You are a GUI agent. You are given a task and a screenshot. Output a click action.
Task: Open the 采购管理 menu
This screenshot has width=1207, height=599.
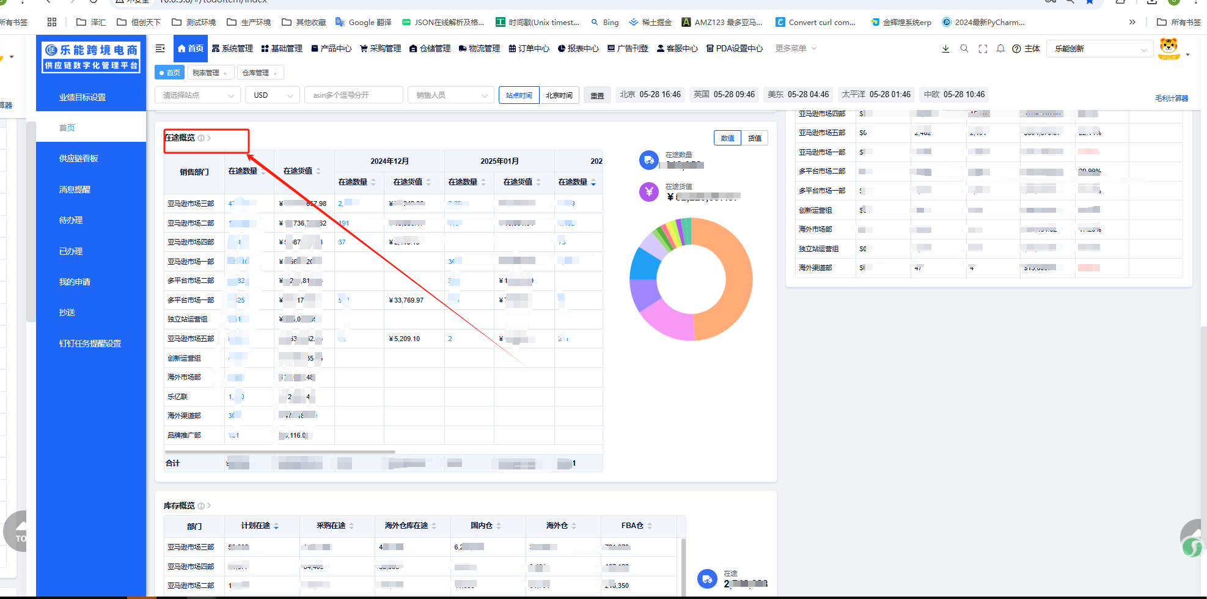pyautogui.click(x=380, y=49)
